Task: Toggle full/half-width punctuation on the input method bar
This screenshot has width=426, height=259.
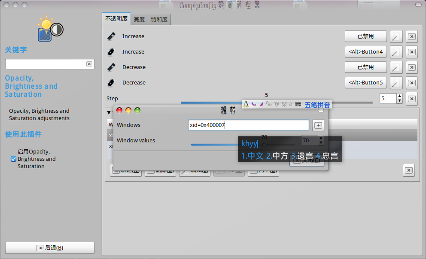Action: tap(253, 104)
